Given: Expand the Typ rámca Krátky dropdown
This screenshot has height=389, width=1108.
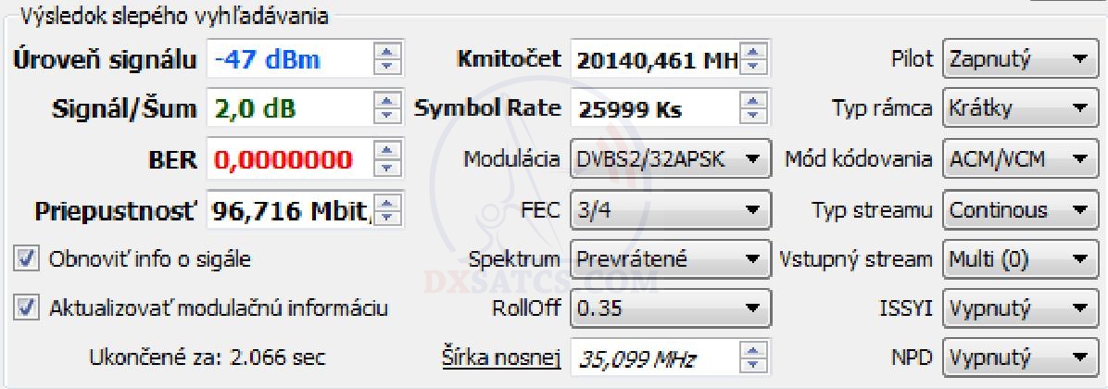Looking at the screenshot, I should point(1020,108).
